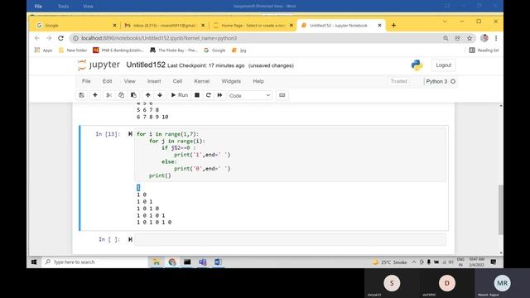Open the Chrome profile avatar
Screen dimensions: 530x298
tap(484, 38)
